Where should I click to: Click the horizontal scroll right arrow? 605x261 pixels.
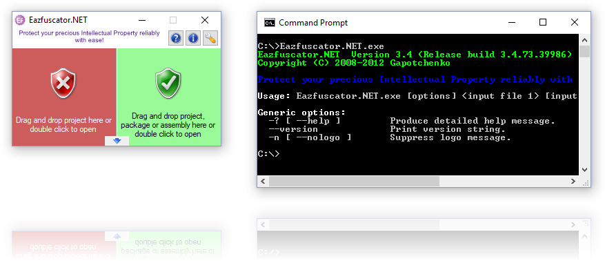point(573,181)
